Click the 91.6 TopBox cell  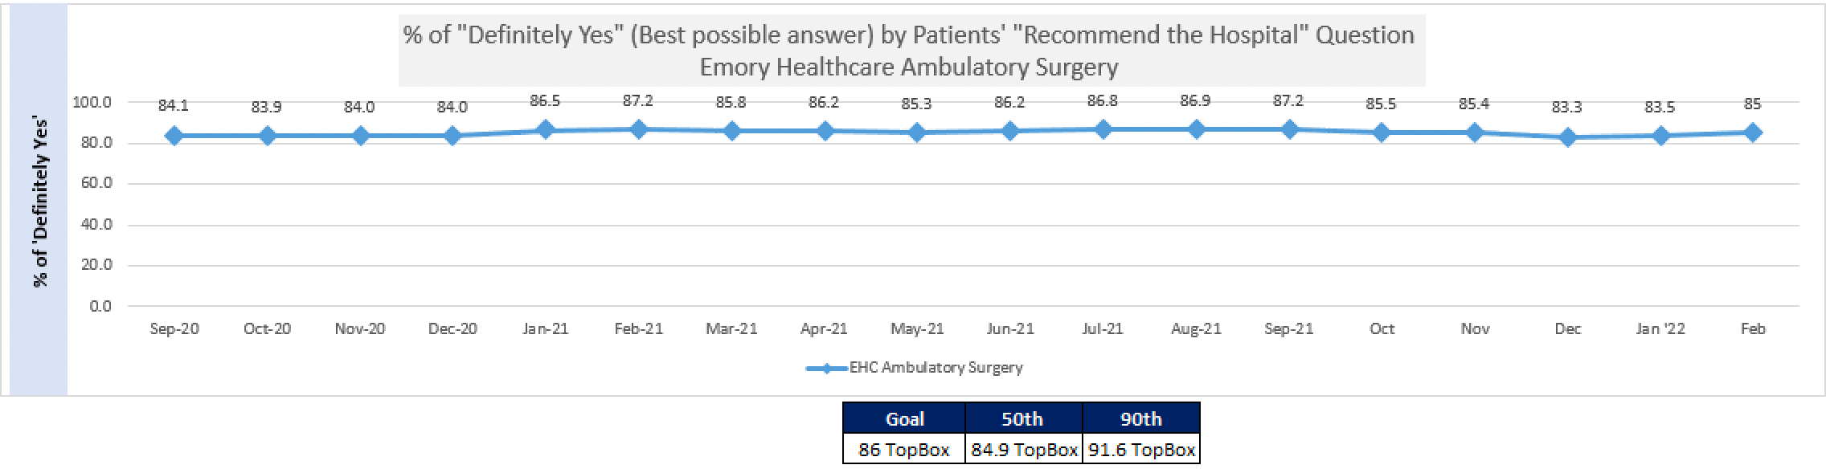(x=1141, y=450)
